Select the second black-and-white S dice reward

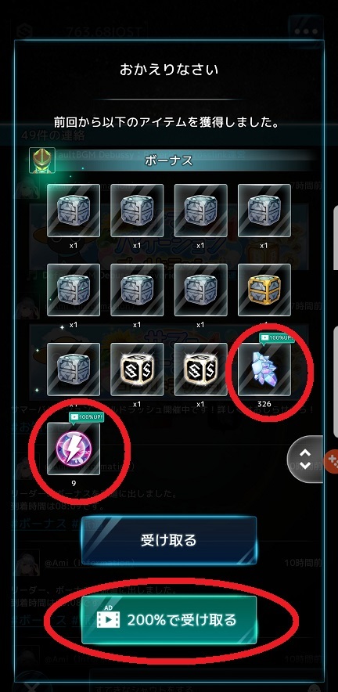(x=200, y=369)
